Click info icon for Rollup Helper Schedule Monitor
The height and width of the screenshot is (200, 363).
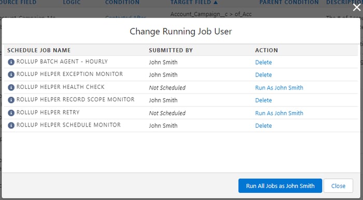11,125
